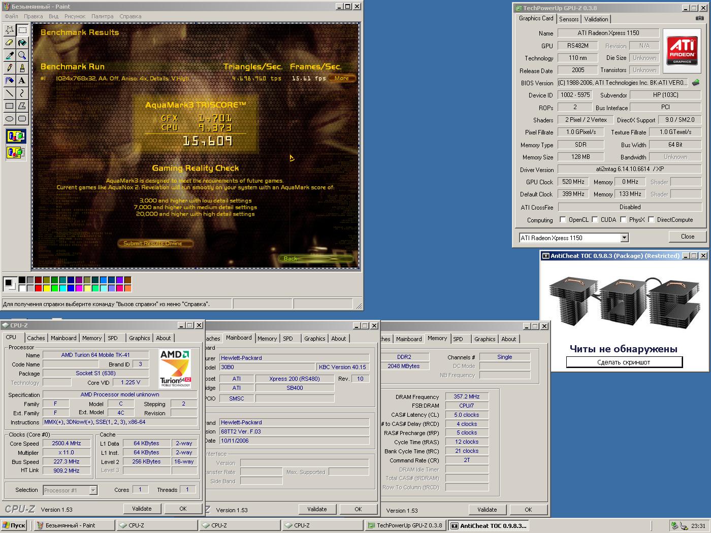The image size is (711, 533).
Task: Choose the straight Line tool
Action: tap(9, 93)
